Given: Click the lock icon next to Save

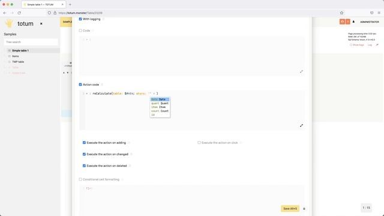Looking at the screenshot, I should coord(304,209).
